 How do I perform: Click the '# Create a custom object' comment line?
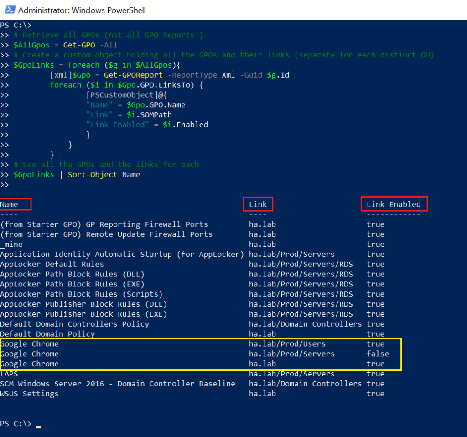point(223,55)
